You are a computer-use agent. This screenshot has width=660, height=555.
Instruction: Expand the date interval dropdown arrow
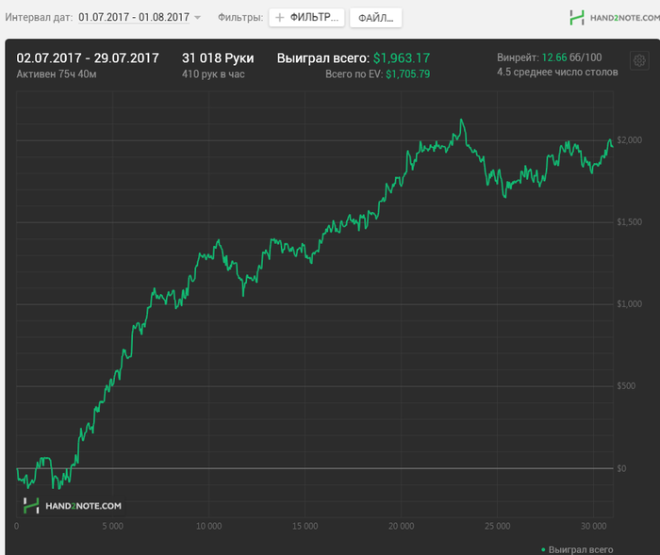pyautogui.click(x=197, y=18)
